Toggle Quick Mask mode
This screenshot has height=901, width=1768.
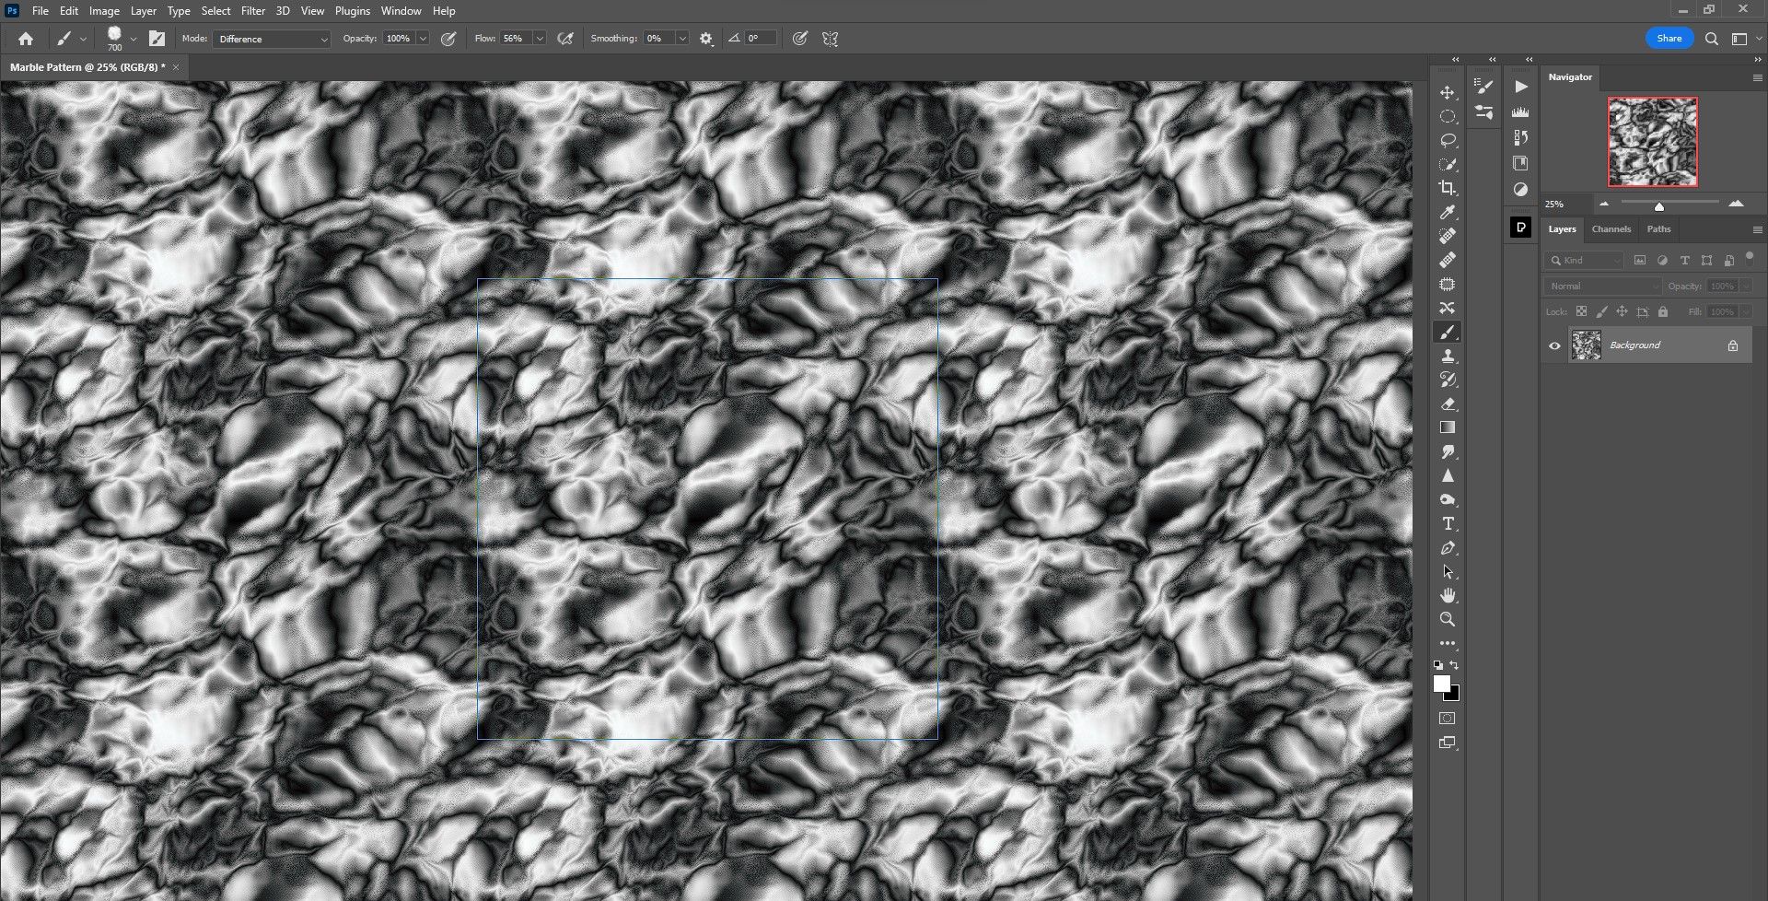pos(1448,719)
